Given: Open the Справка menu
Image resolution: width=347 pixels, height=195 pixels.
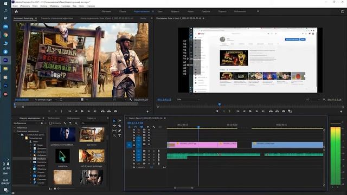Looking at the screenshot, I should click(x=91, y=6).
